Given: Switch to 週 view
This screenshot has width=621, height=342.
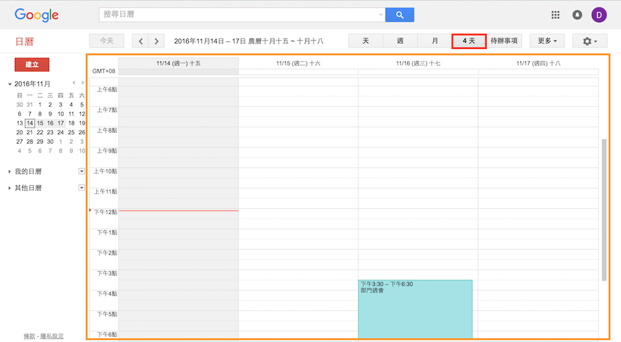Looking at the screenshot, I should (400, 41).
